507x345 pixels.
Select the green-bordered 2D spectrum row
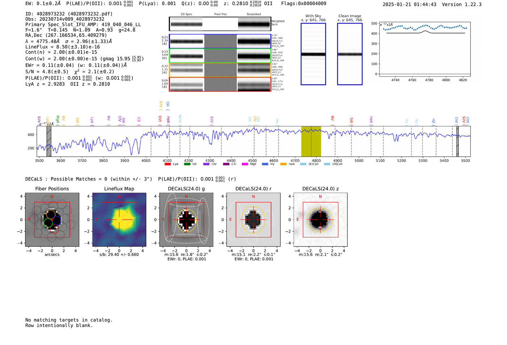pos(220,56)
